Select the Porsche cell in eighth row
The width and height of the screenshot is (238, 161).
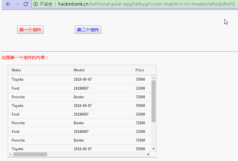39,140
